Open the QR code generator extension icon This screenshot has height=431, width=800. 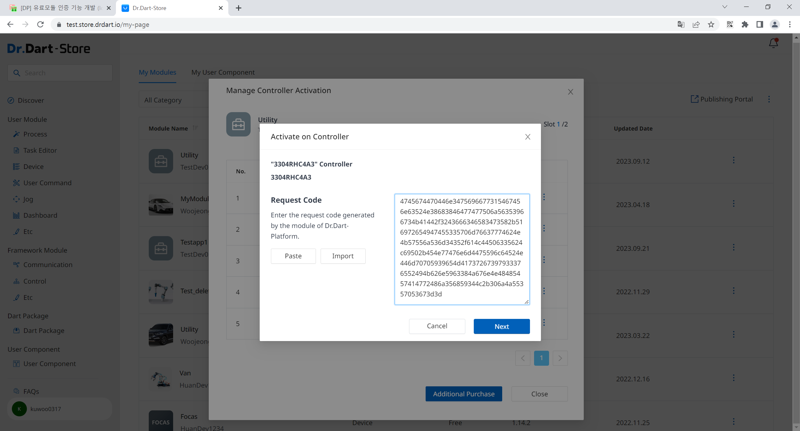point(730,25)
